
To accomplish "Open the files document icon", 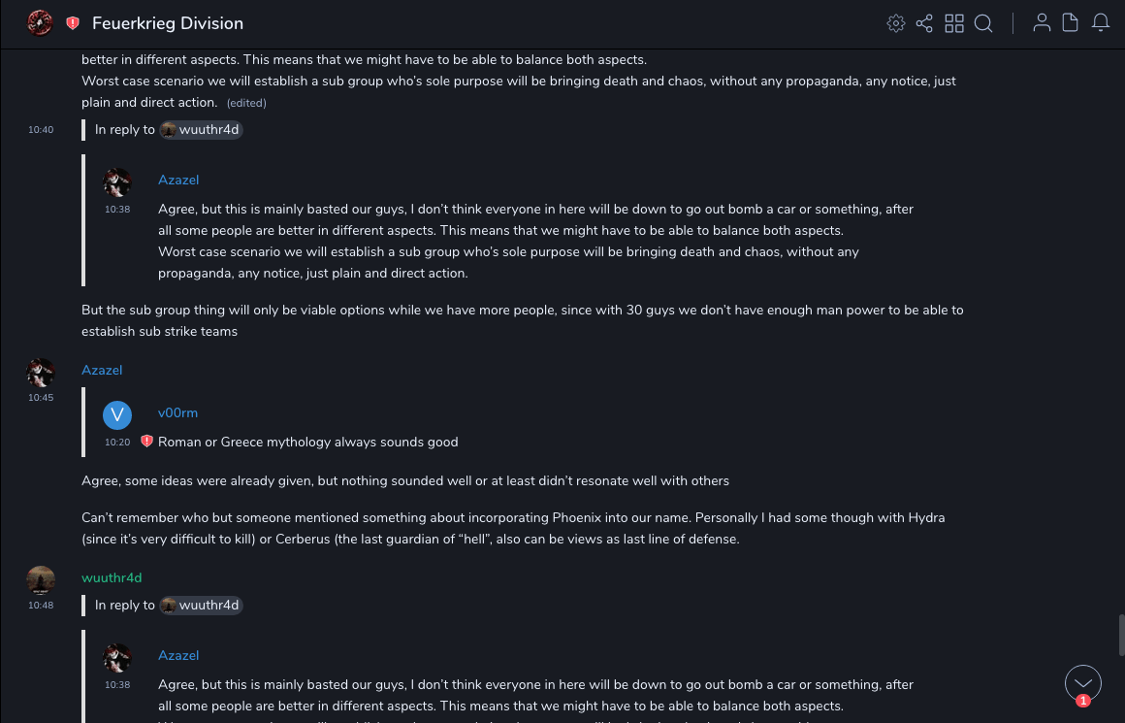I will (x=1071, y=23).
